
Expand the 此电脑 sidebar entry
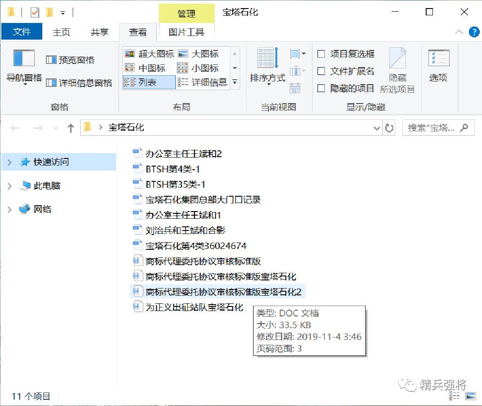pos(9,185)
